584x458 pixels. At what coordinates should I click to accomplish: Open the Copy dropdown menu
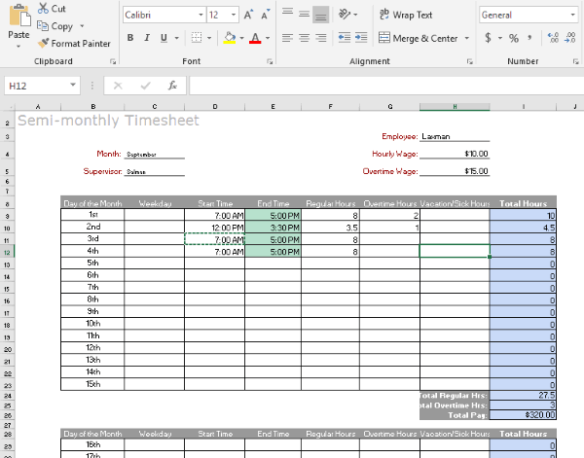81,26
